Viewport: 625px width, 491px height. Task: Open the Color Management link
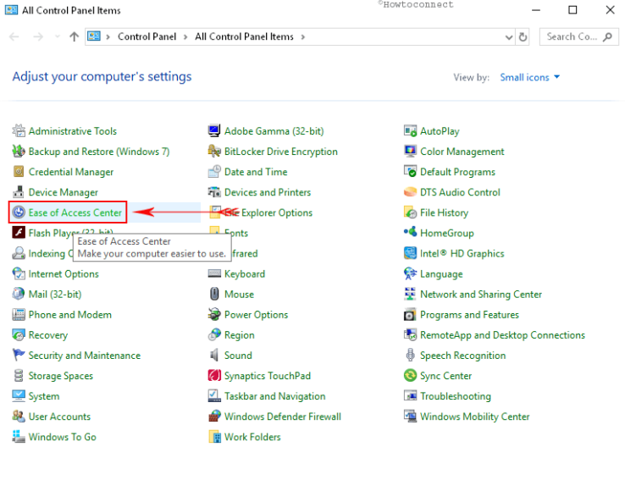(462, 152)
